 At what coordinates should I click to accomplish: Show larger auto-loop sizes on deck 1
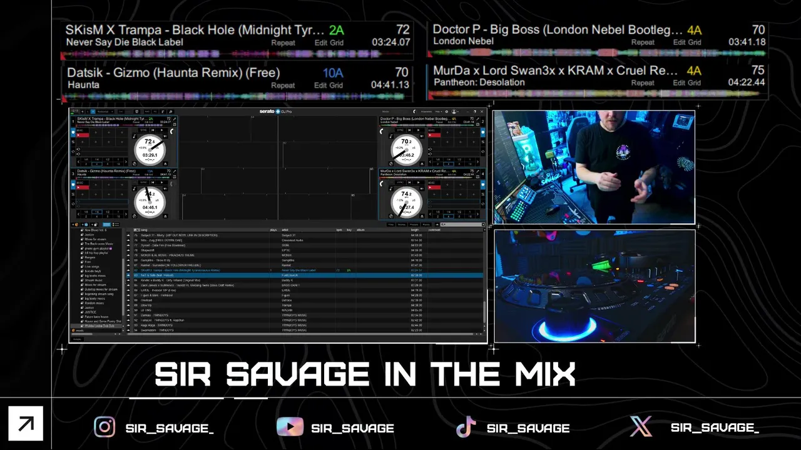pyautogui.click(x=126, y=162)
